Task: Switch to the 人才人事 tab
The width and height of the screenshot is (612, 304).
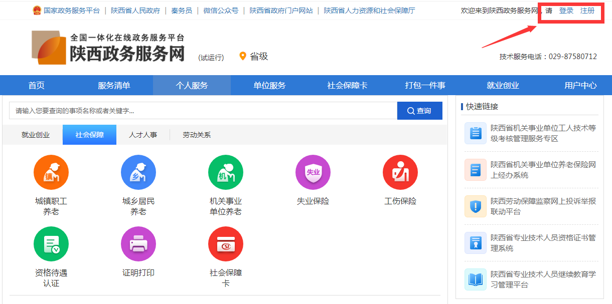Action: pos(142,134)
